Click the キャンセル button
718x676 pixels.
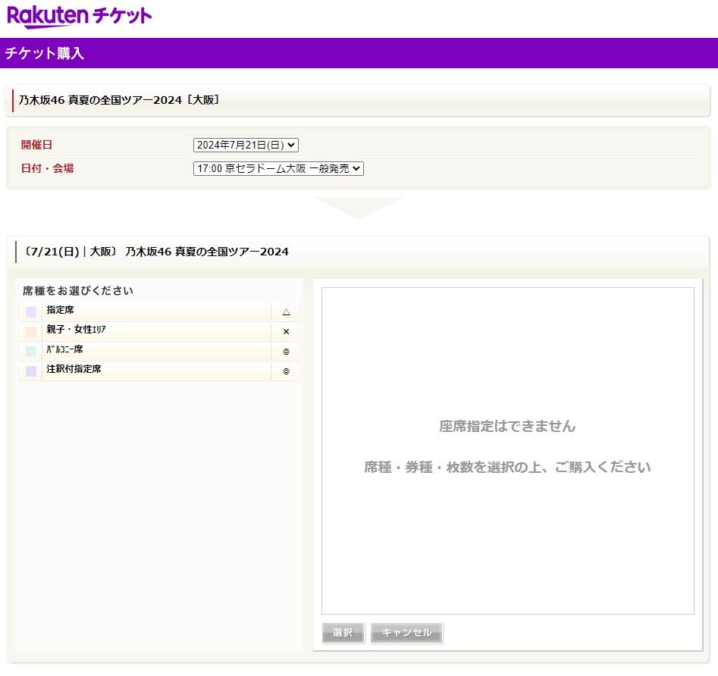click(406, 633)
